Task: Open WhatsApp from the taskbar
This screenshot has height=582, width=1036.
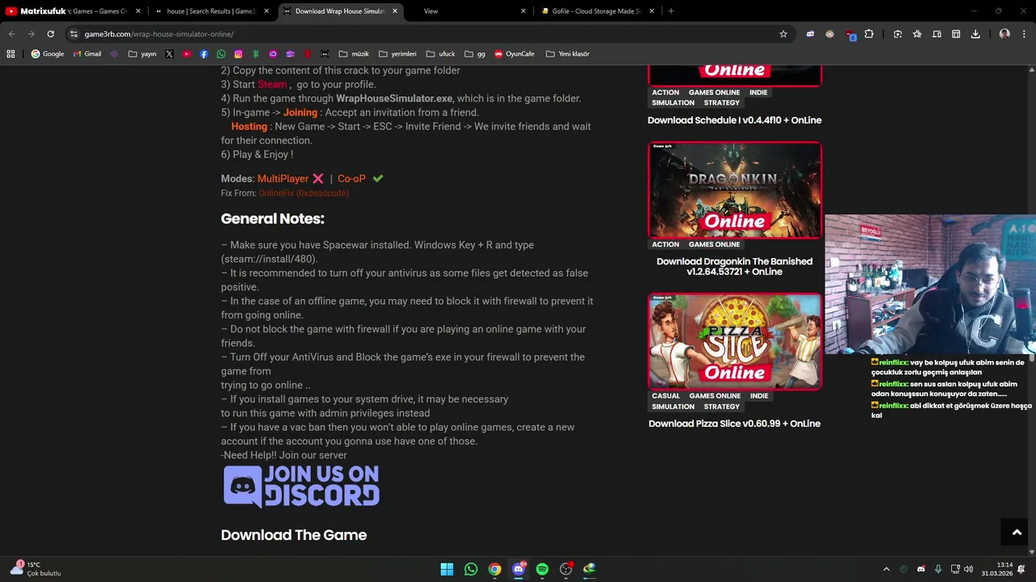Action: click(x=471, y=569)
